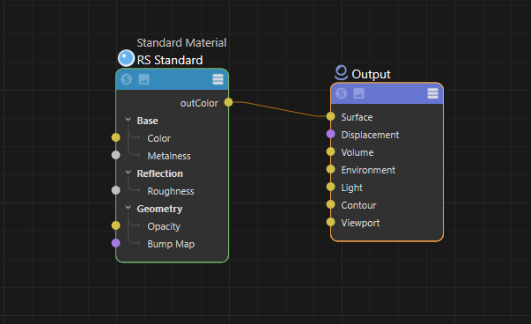Image resolution: width=531 pixels, height=324 pixels.
Task: Collapse the Base group chevron
Action: tap(128, 120)
